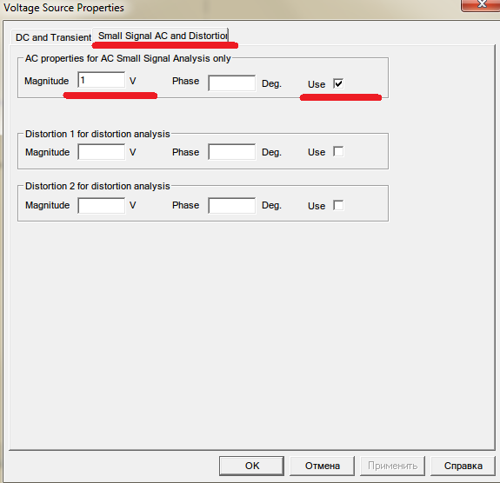Enable Use checkbox for Distortion 1
The width and height of the screenshot is (500, 483).
coord(338,151)
